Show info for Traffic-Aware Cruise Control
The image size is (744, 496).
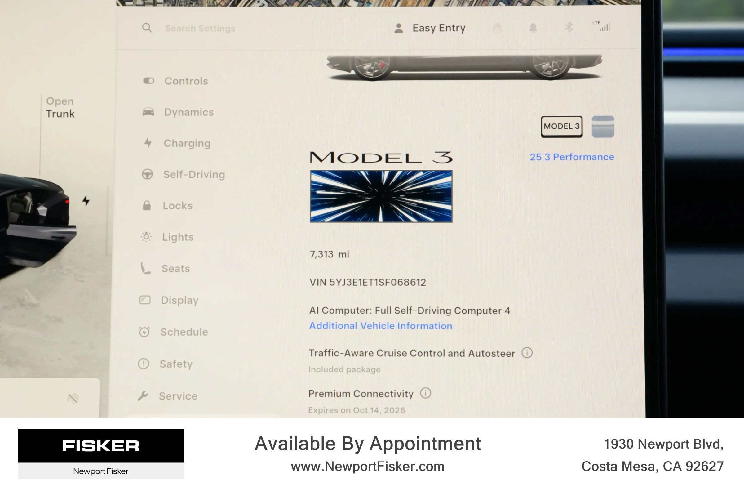pyautogui.click(x=527, y=353)
